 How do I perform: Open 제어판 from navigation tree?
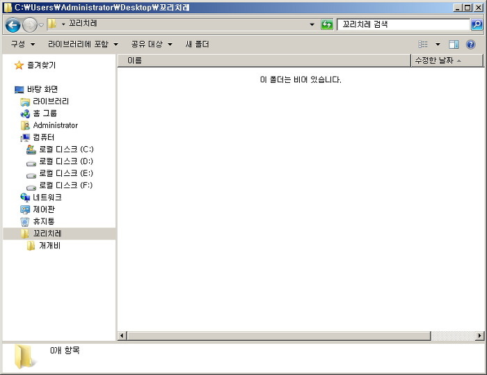44,209
